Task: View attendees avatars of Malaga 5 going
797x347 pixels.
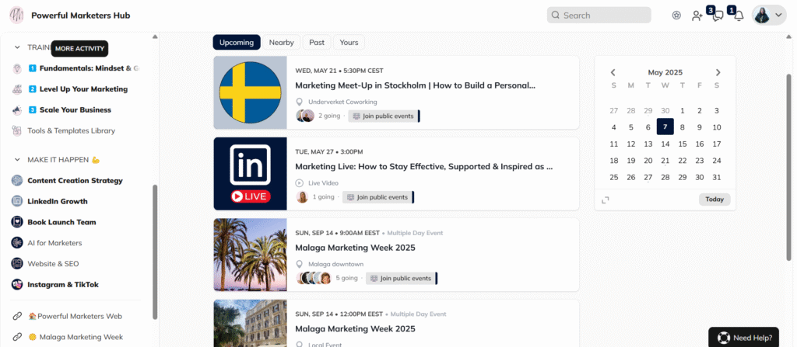Action: (314, 278)
